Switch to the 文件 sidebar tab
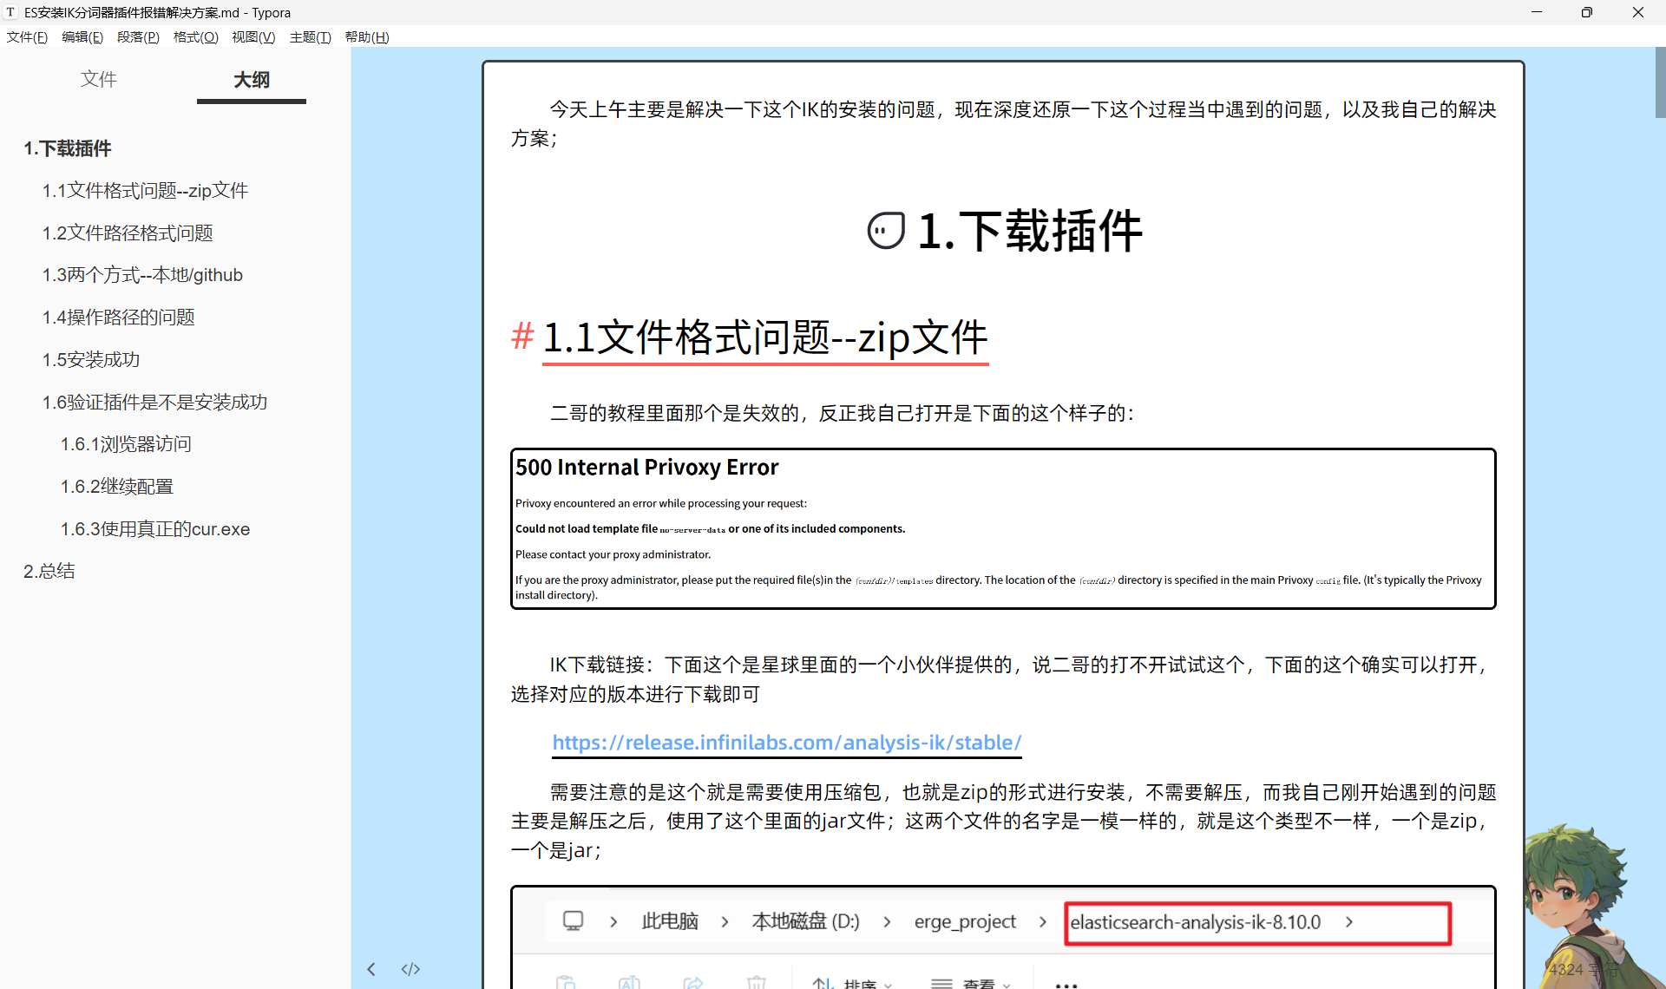Viewport: 1666px width, 989px height. click(99, 80)
